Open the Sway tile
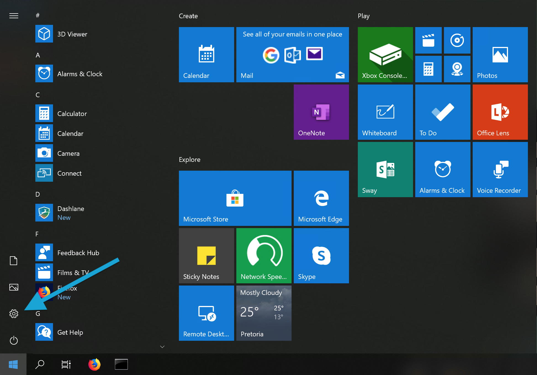 (x=385, y=170)
